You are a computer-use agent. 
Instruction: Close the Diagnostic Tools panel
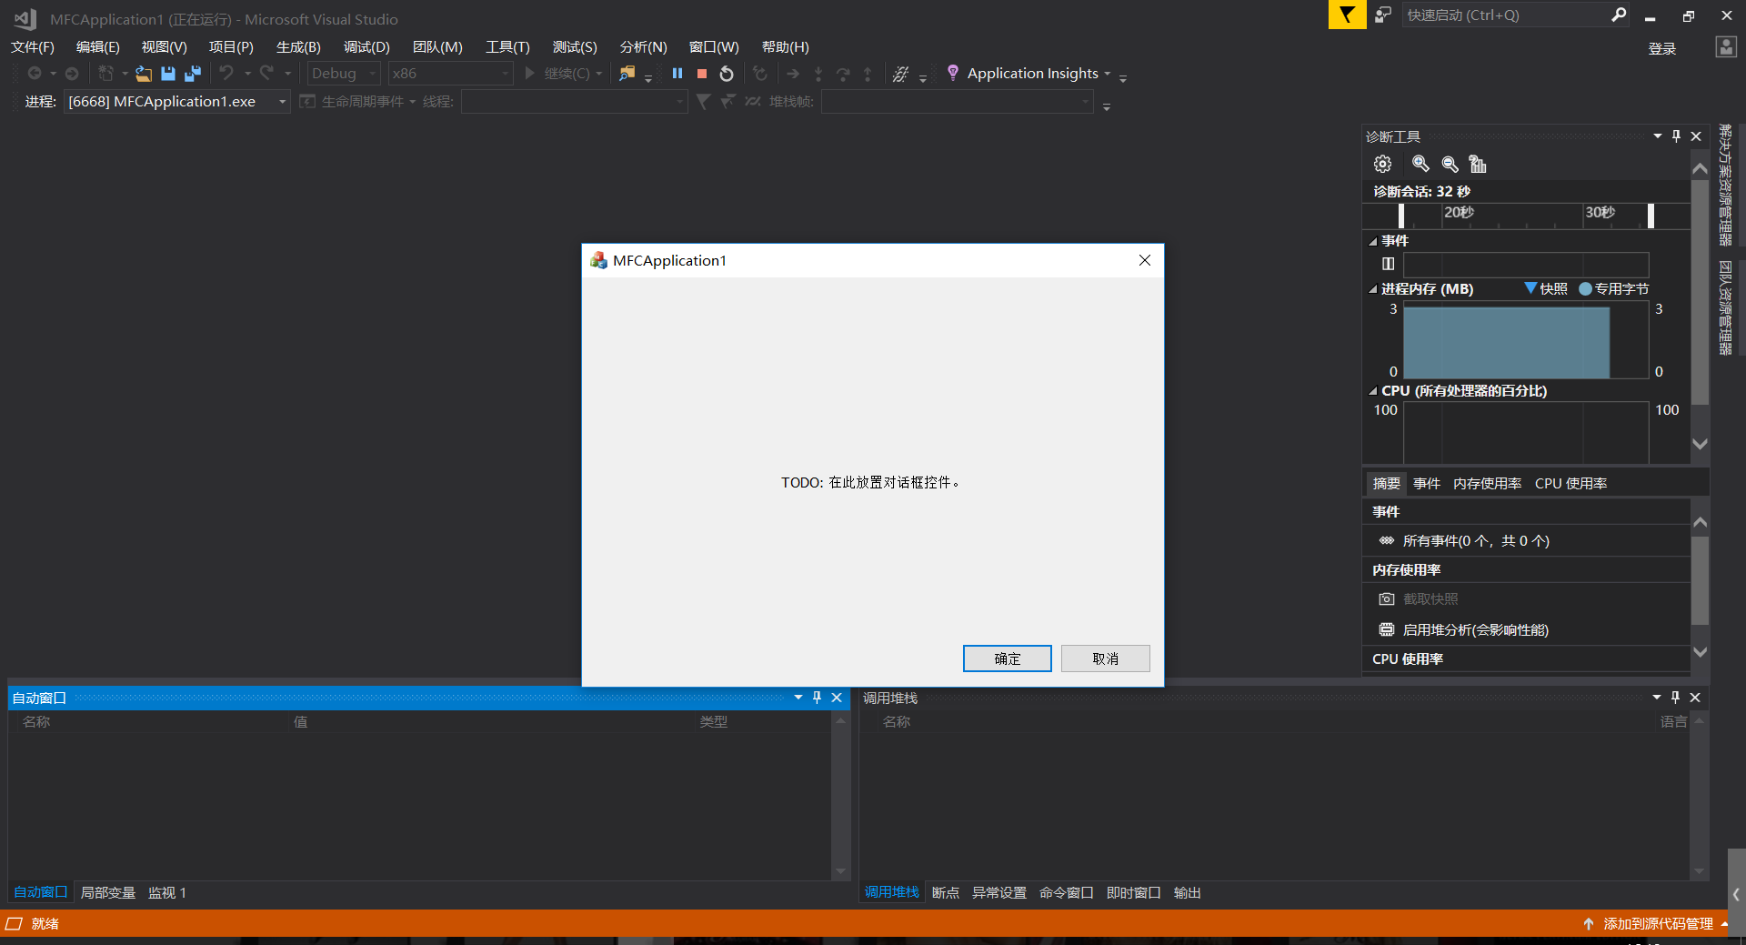[1696, 136]
